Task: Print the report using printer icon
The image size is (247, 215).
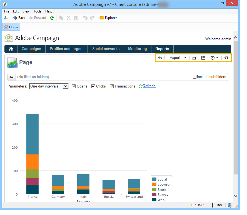Action: 194,58
